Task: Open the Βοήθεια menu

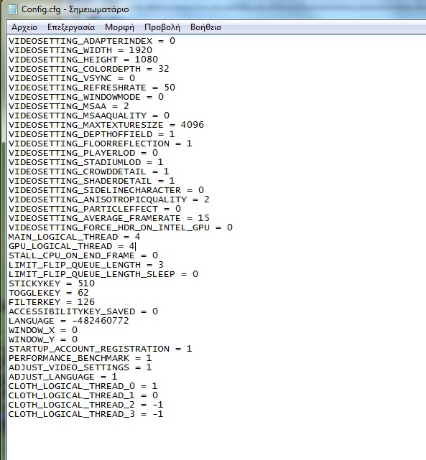Action: pyautogui.click(x=205, y=27)
